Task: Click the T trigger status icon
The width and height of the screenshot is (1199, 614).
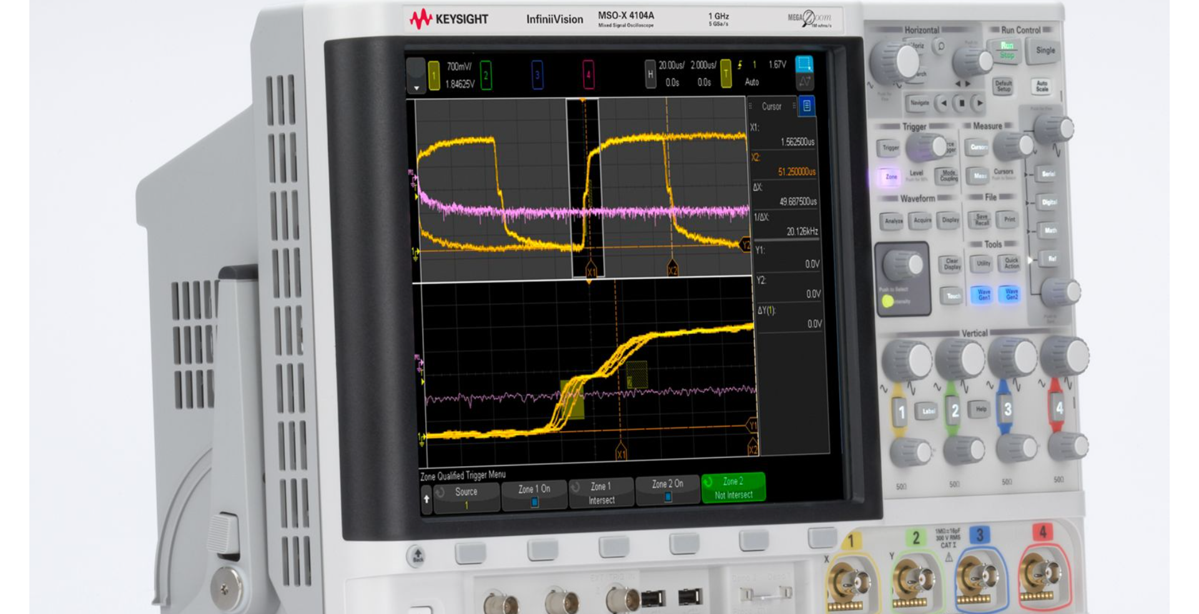Action: tap(726, 75)
